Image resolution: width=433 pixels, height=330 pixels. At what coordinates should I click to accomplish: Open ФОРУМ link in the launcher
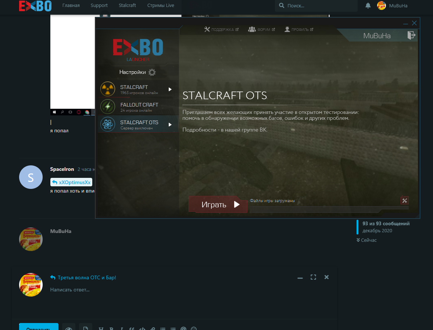click(x=261, y=29)
